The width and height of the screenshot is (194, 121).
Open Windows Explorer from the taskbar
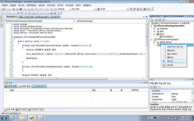point(23,118)
